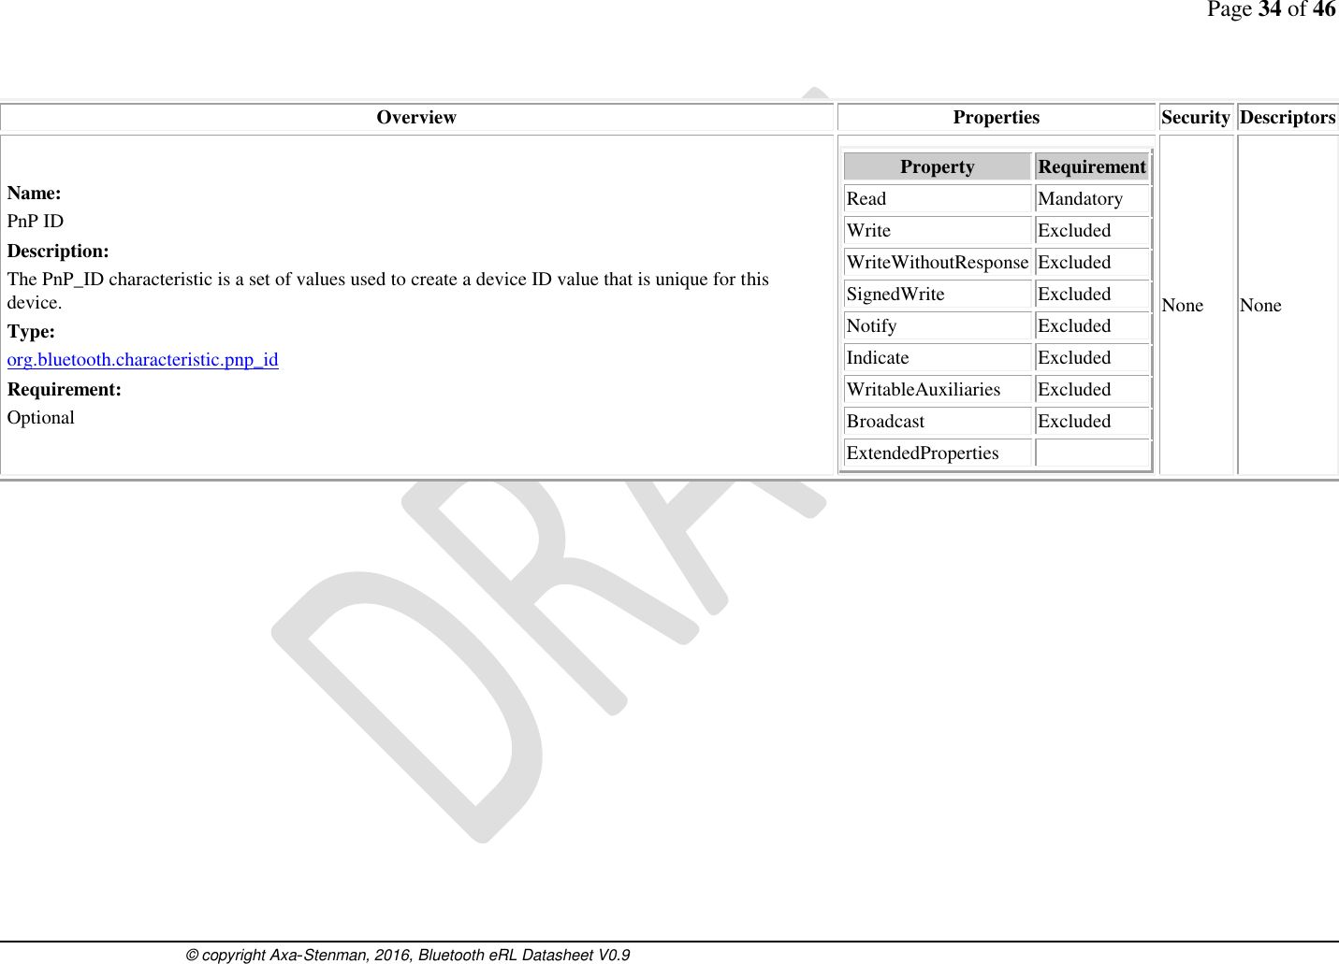The image size is (1339, 964).
Task: Click the 'Page 34 of 46' header
Action: [1272, 10]
